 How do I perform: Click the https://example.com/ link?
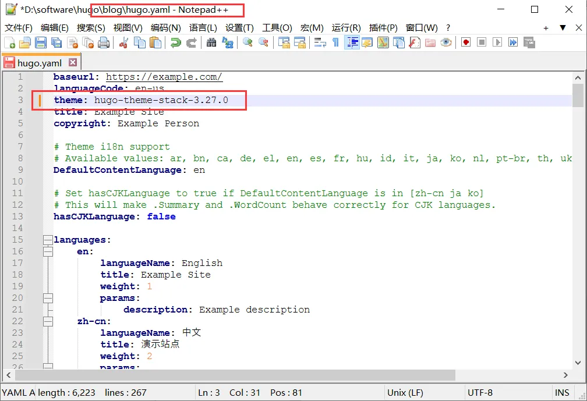164,77
